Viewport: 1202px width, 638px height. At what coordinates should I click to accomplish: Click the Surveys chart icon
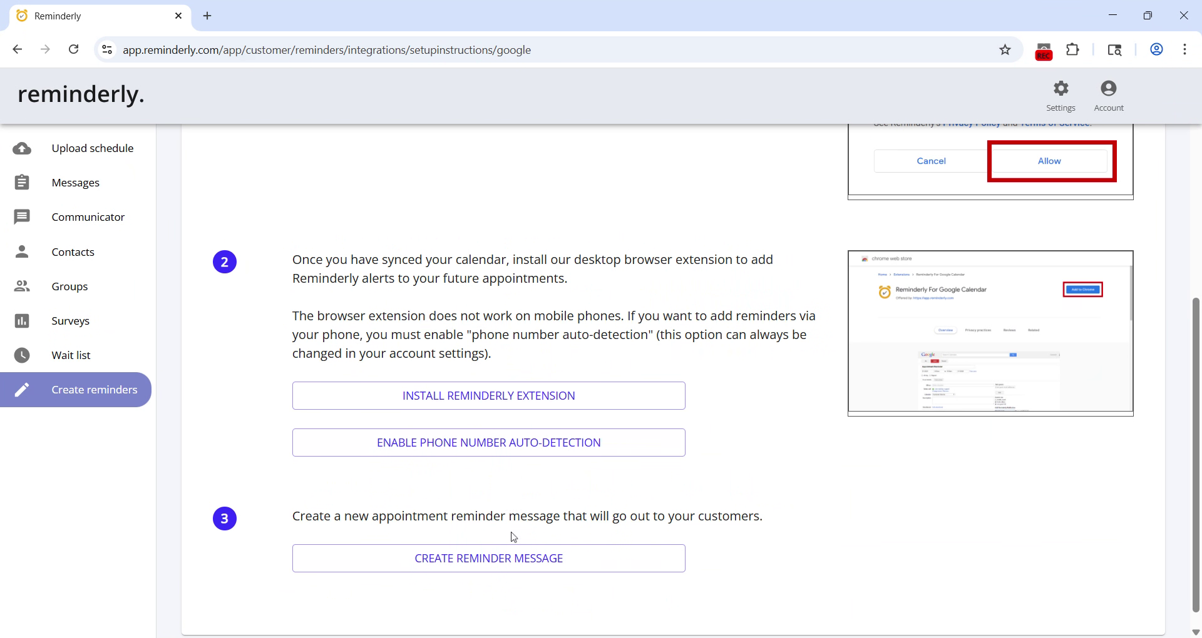(22, 321)
